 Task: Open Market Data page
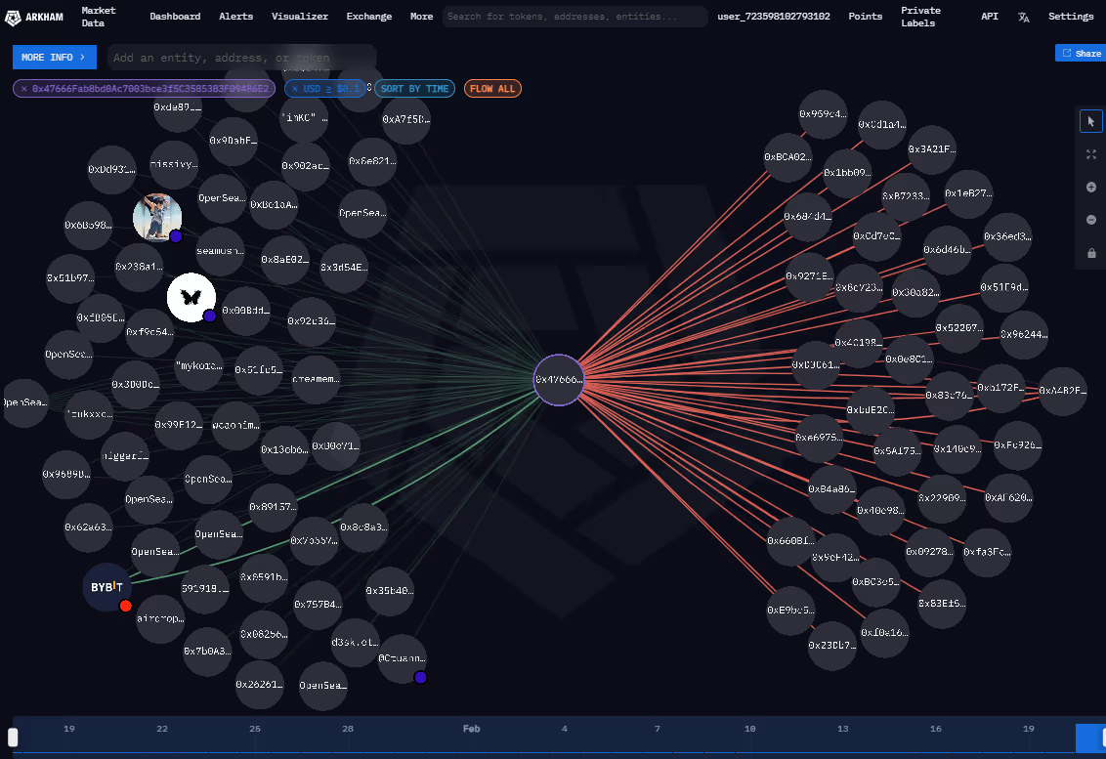98,17
